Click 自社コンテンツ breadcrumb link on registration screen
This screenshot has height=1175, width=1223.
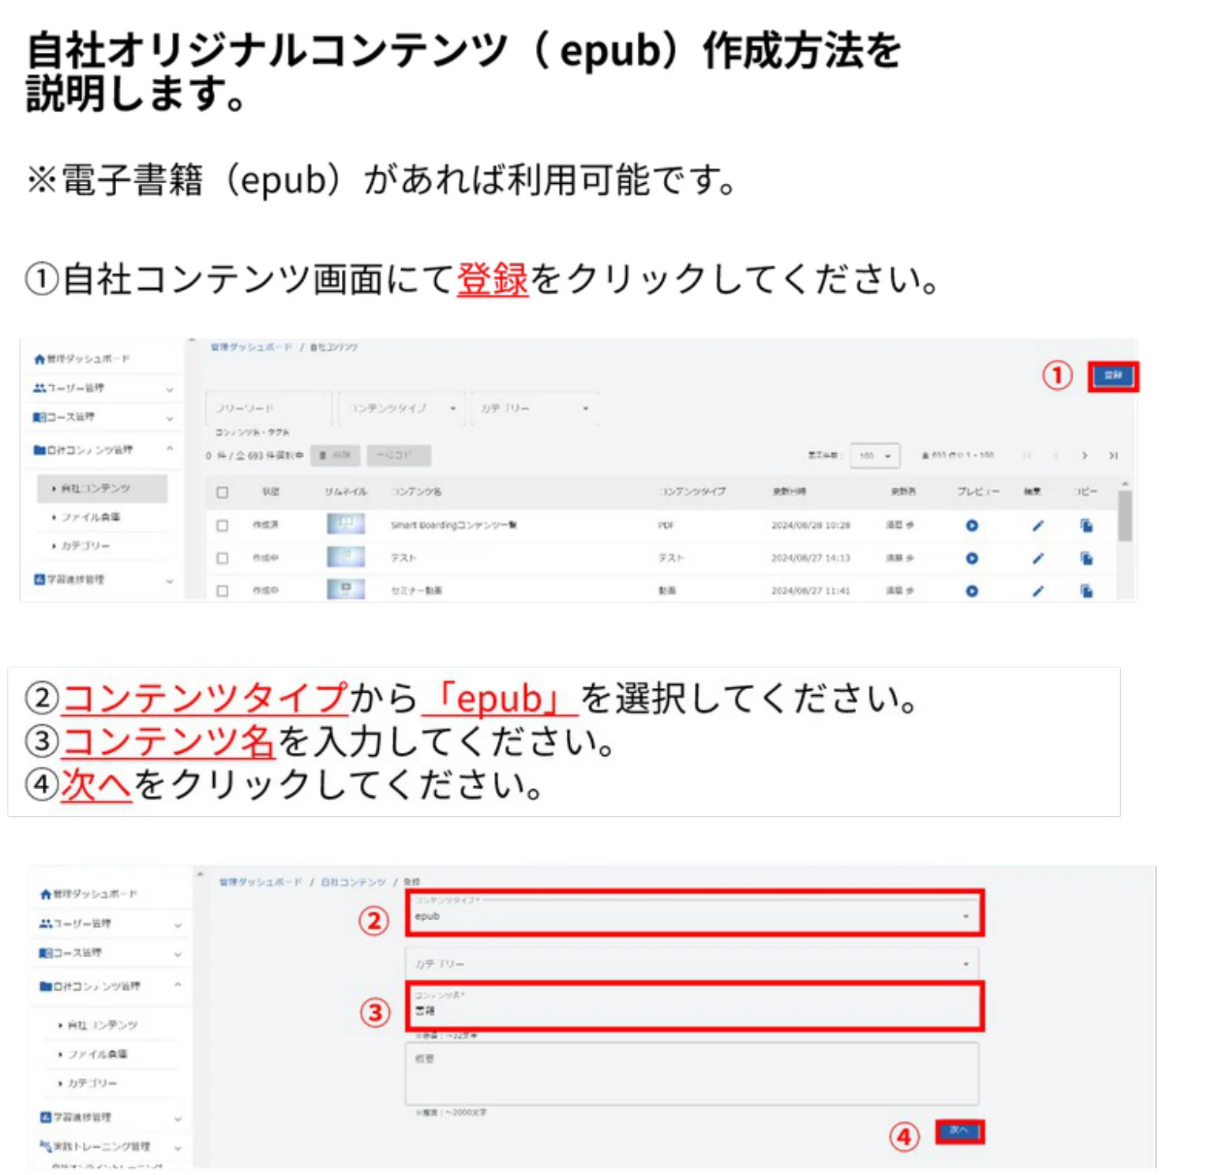[x=353, y=881]
